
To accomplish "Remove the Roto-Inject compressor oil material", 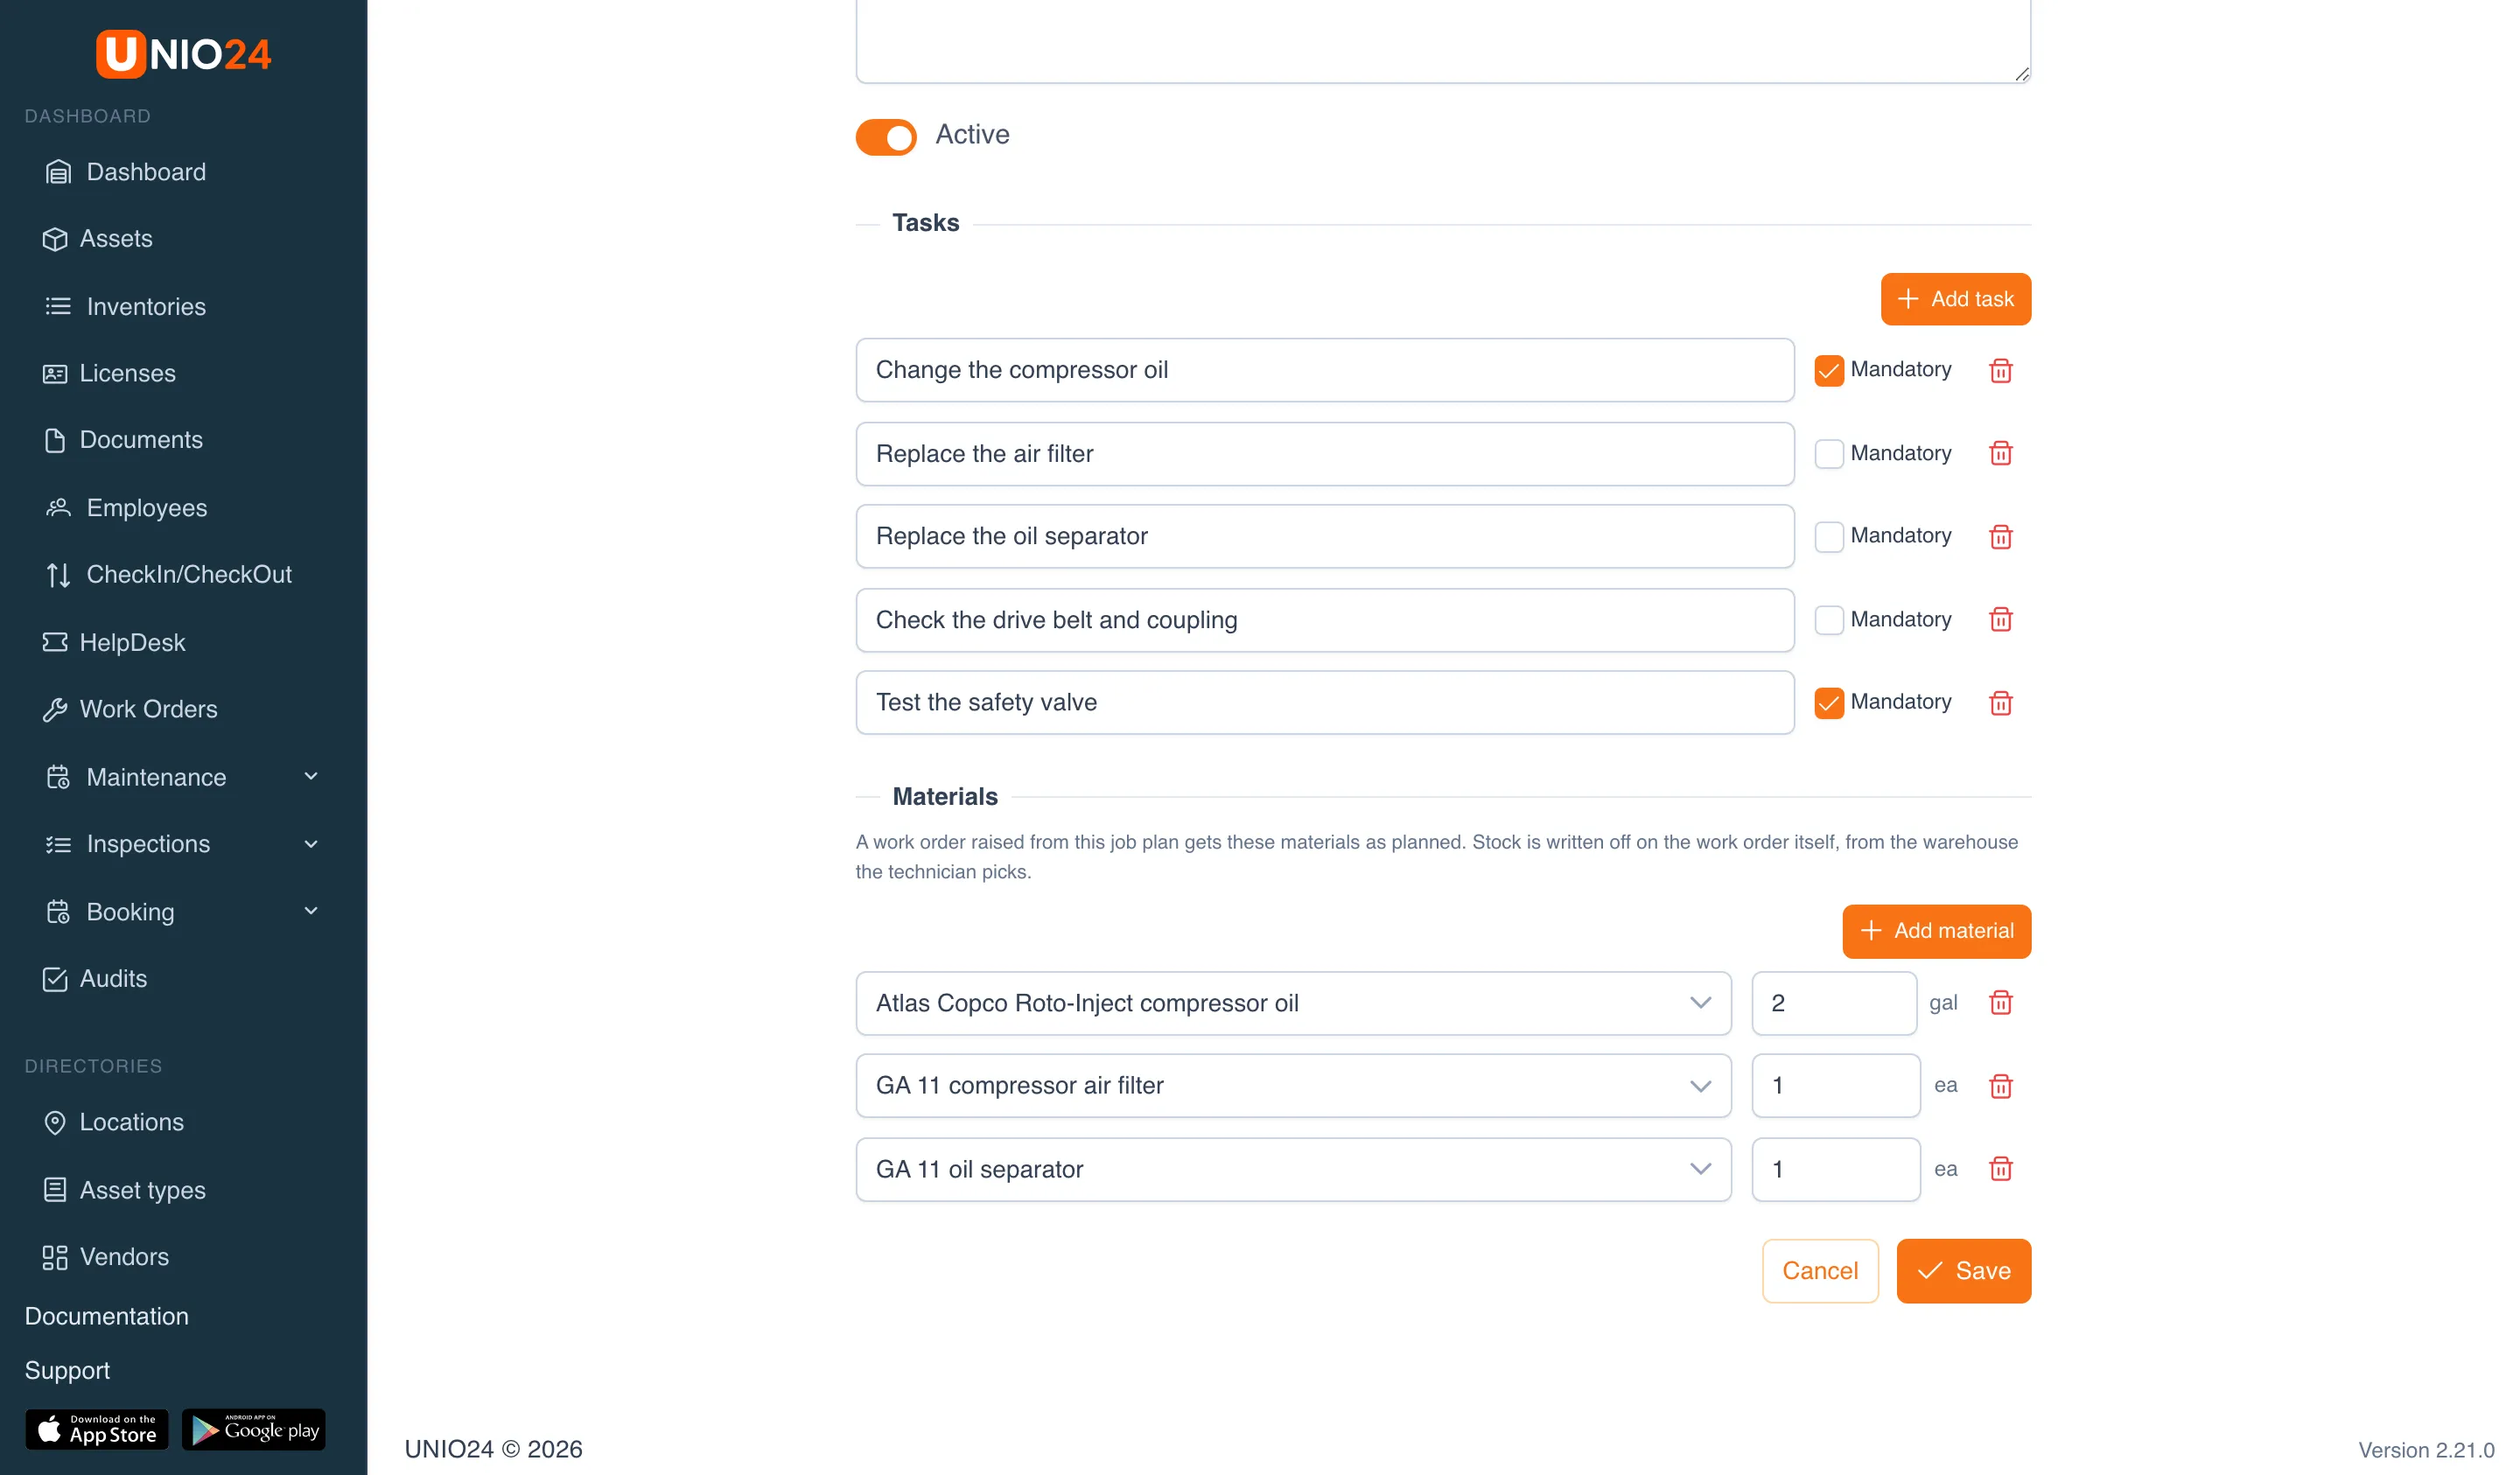I will point(2000,1003).
